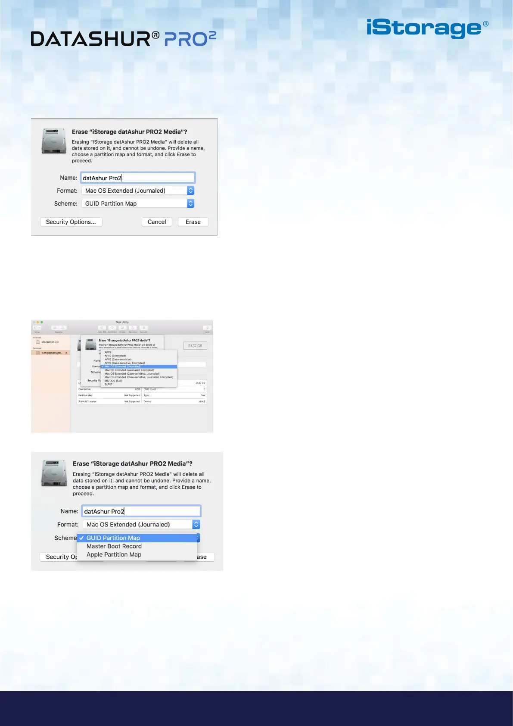
Task: Choose APFS (Encrypted) in the format list
Action: click(x=139, y=356)
